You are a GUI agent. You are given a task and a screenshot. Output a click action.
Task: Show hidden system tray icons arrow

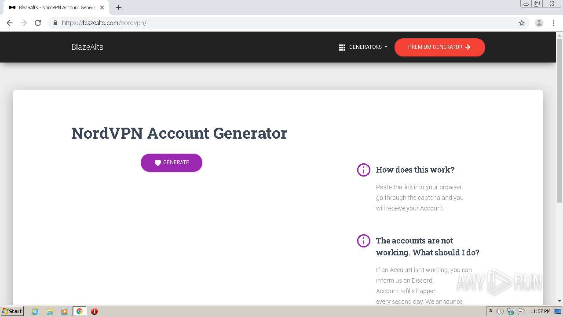point(491,311)
